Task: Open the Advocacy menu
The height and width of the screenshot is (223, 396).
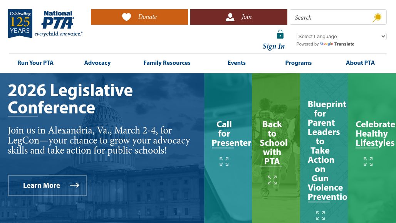Action: (x=97, y=63)
